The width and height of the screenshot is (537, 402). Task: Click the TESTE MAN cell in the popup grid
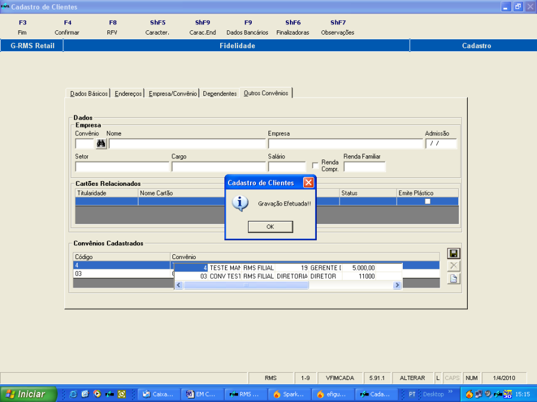[225, 268]
